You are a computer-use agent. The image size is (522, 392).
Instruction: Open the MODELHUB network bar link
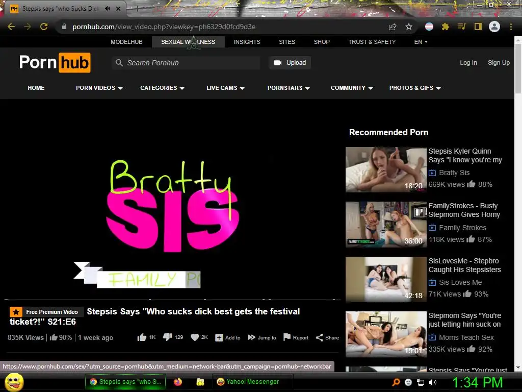tap(126, 42)
